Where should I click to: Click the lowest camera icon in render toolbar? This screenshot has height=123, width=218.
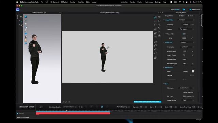(x=155, y=58)
